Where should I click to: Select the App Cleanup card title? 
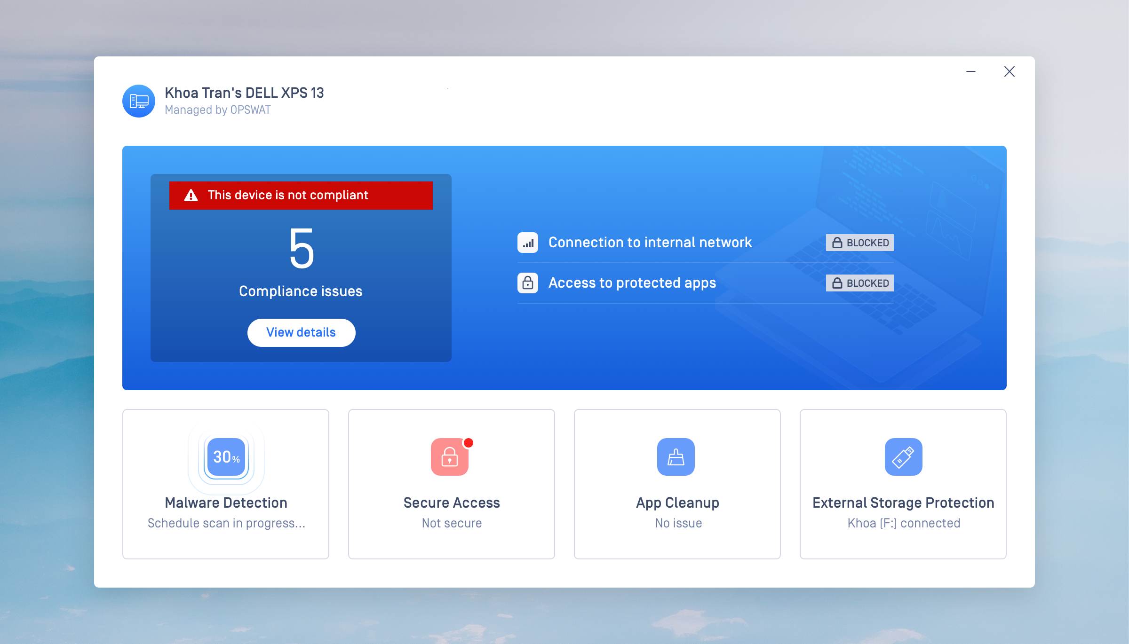(677, 503)
